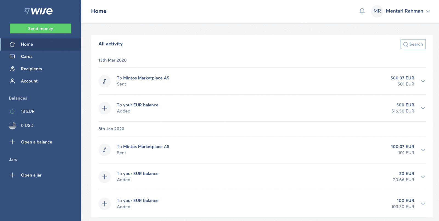
Task: Click the Cards icon in sidebar
Action: click(x=12, y=57)
